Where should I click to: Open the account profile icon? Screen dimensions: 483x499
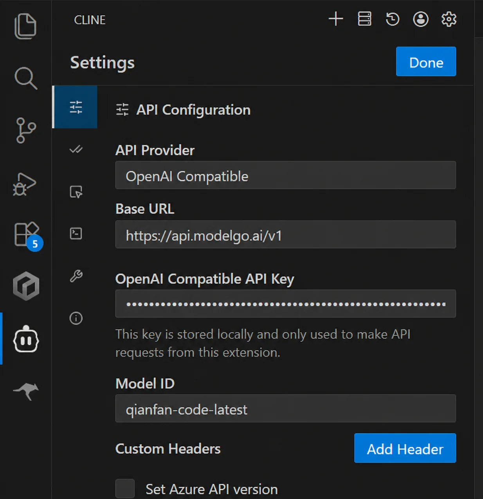[421, 19]
